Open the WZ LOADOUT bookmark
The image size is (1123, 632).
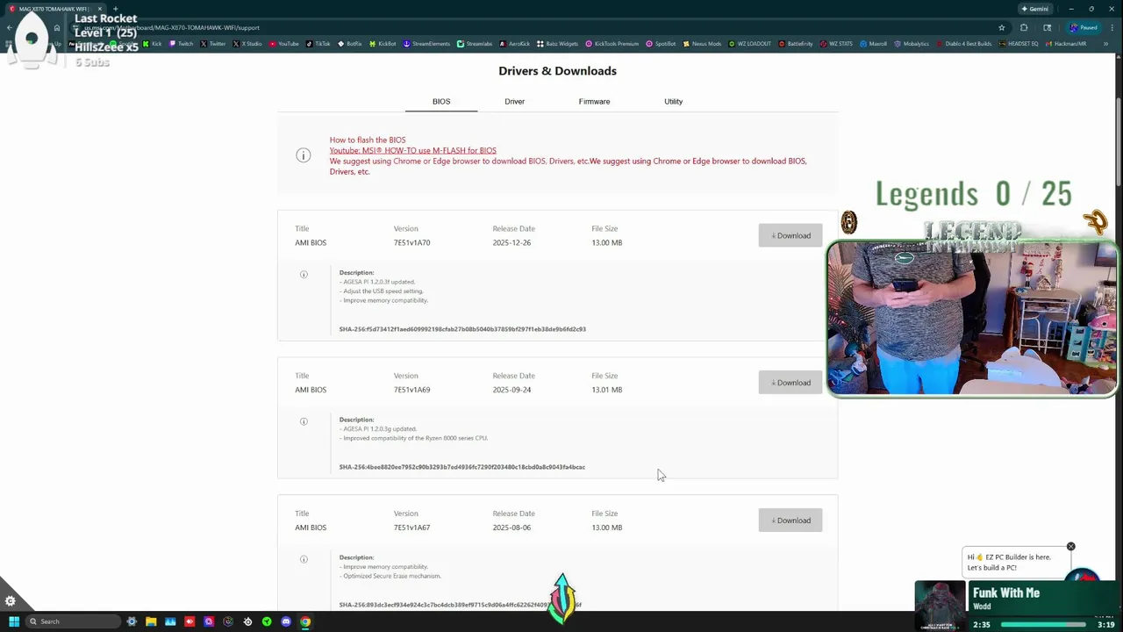tap(749, 43)
